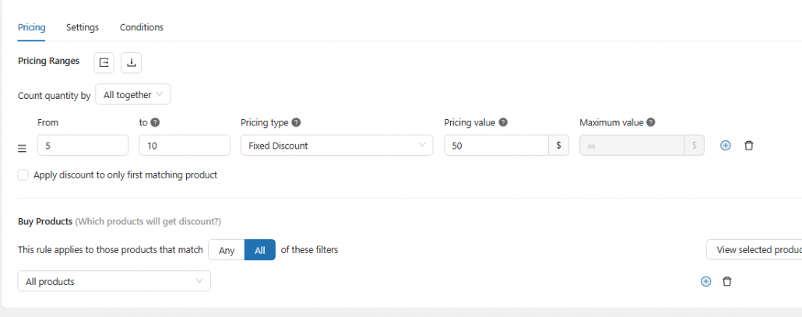Click the Buy Products heading text

click(x=45, y=221)
